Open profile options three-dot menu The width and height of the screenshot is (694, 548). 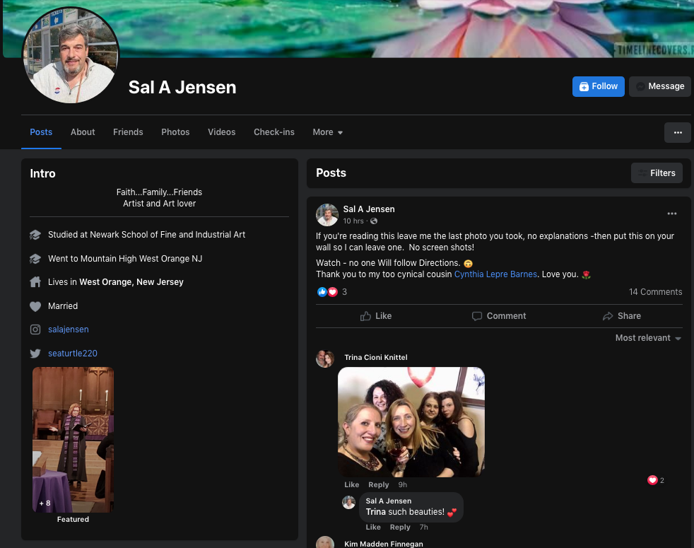pos(677,132)
